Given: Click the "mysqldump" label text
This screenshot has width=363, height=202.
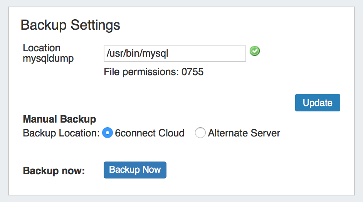Looking at the screenshot, I should click(x=48, y=59).
